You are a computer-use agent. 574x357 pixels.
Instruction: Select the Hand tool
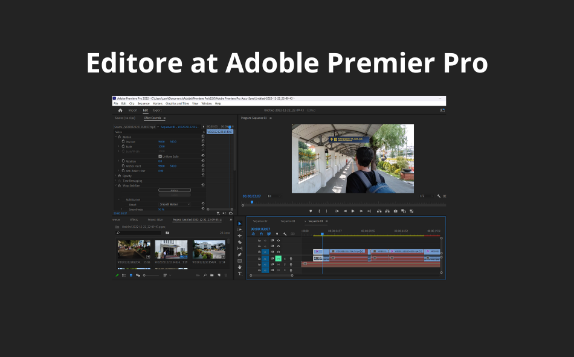pyautogui.click(x=240, y=267)
